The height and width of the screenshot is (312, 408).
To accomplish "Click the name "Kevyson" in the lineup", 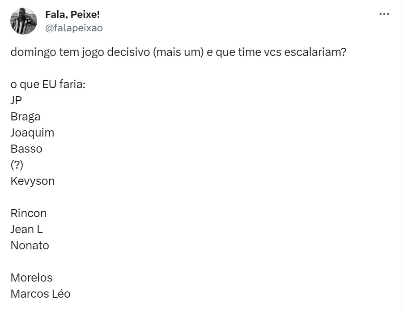I will tap(33, 181).
